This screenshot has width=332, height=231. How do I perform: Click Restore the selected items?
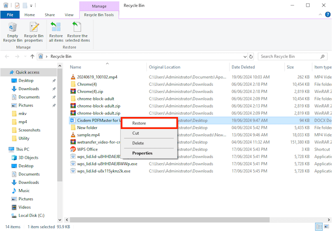coord(77,32)
